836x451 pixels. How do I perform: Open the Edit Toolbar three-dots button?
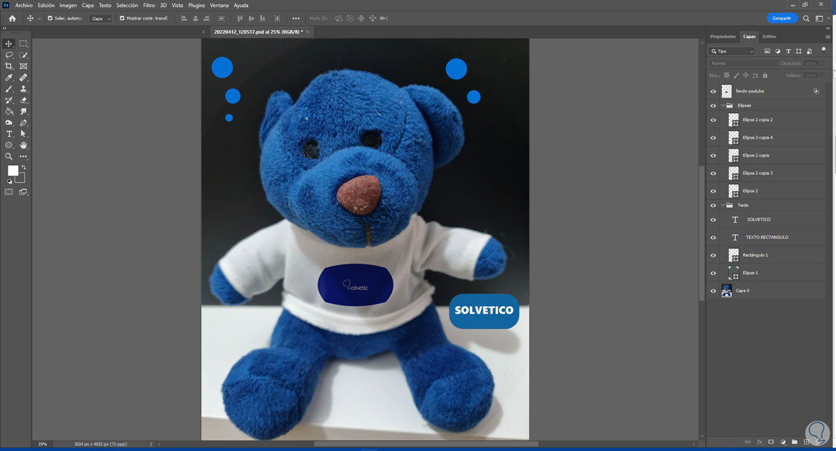click(24, 156)
